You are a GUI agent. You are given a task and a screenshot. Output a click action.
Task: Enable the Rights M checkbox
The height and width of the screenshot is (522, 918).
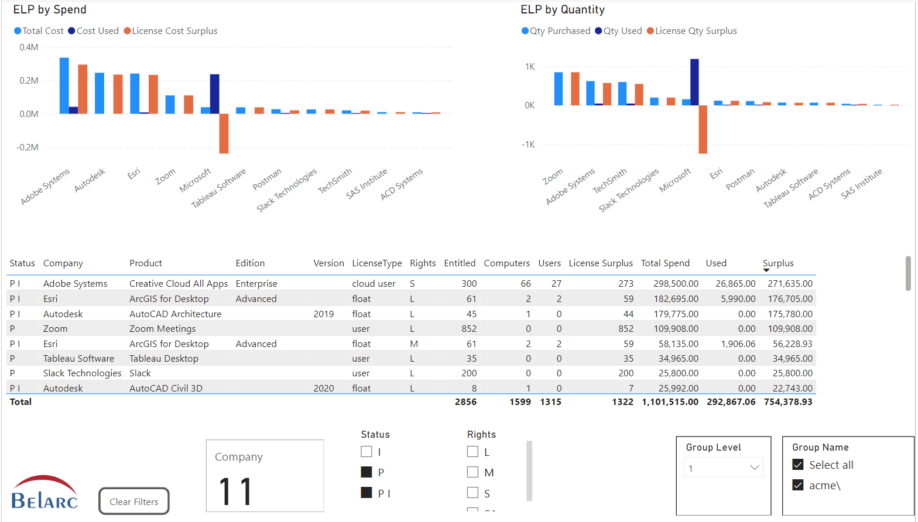[472, 472]
